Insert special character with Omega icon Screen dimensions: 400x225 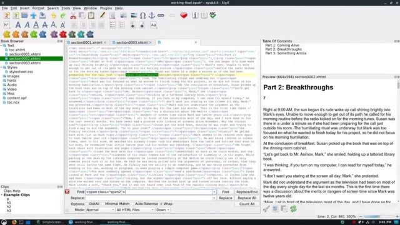(143, 16)
